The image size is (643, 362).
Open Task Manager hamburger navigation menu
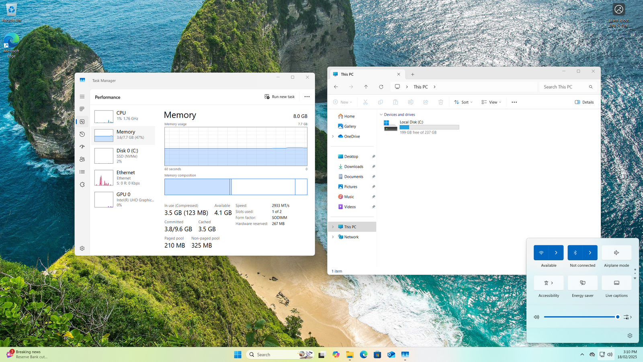[82, 97]
